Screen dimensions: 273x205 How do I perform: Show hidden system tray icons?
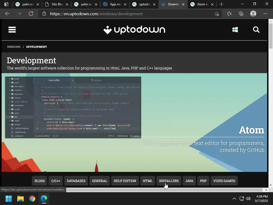click(x=234, y=199)
